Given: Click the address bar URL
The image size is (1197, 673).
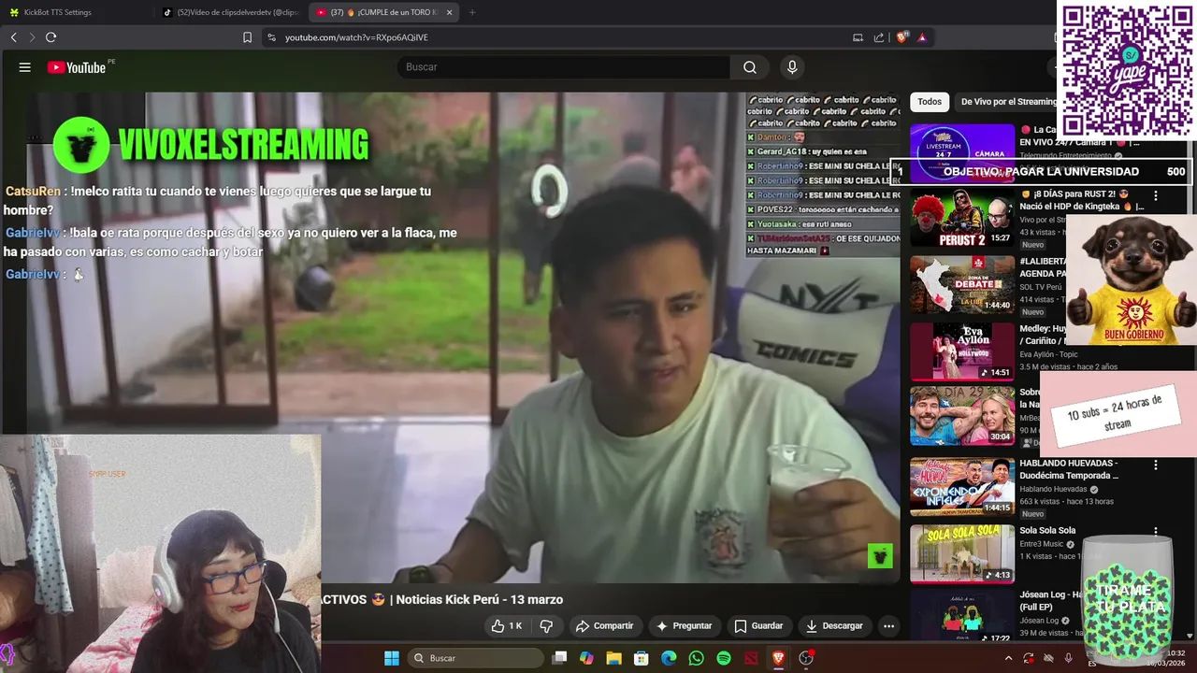Looking at the screenshot, I should point(356,37).
